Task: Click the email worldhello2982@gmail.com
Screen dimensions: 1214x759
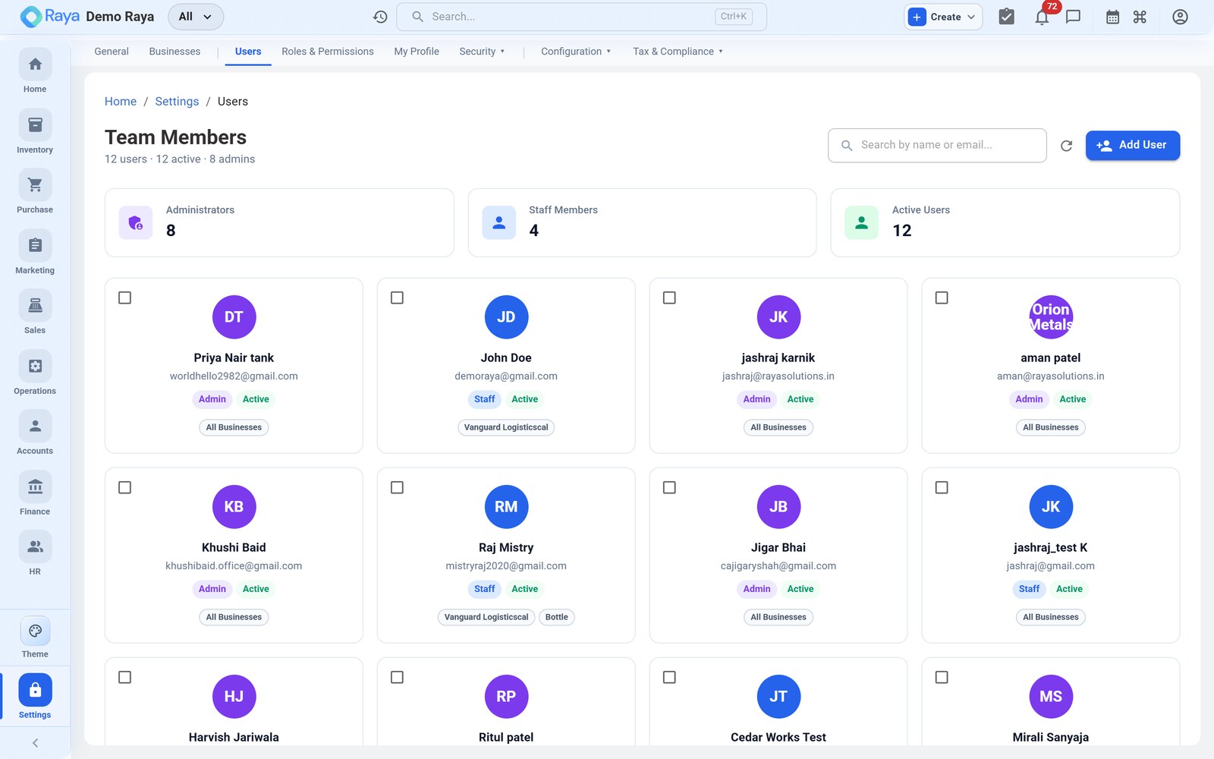Action: [234, 376]
